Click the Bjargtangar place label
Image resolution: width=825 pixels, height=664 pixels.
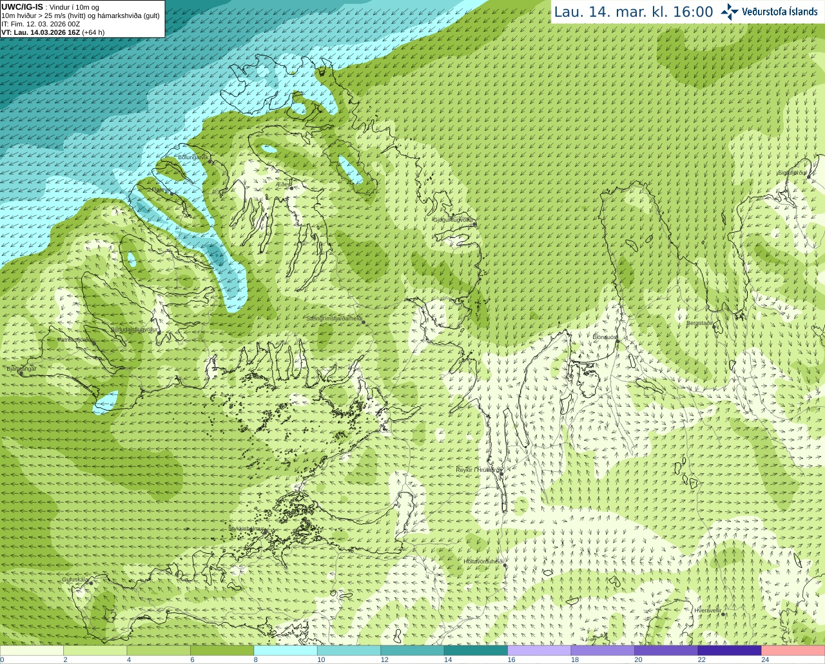pyautogui.click(x=21, y=369)
